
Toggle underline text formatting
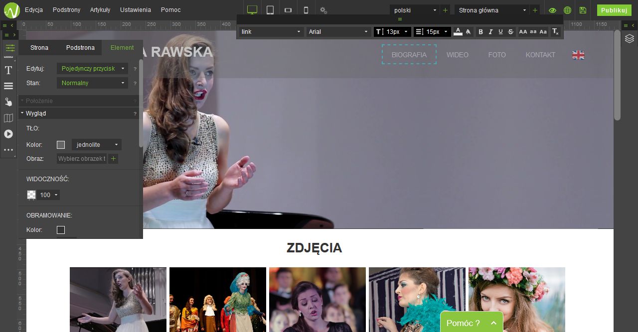tap(500, 32)
